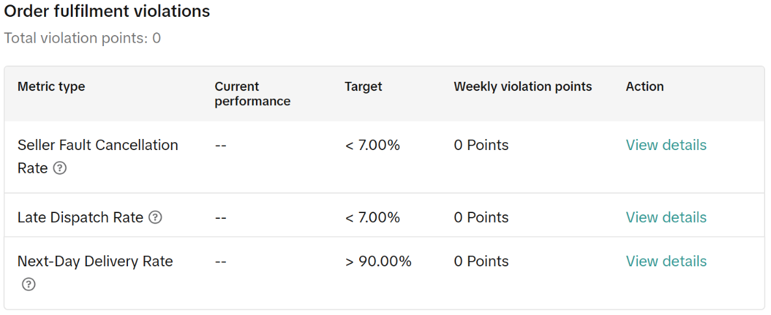The width and height of the screenshot is (771, 315).
Task: Click the > 90.00% target value
Action: pos(378,262)
